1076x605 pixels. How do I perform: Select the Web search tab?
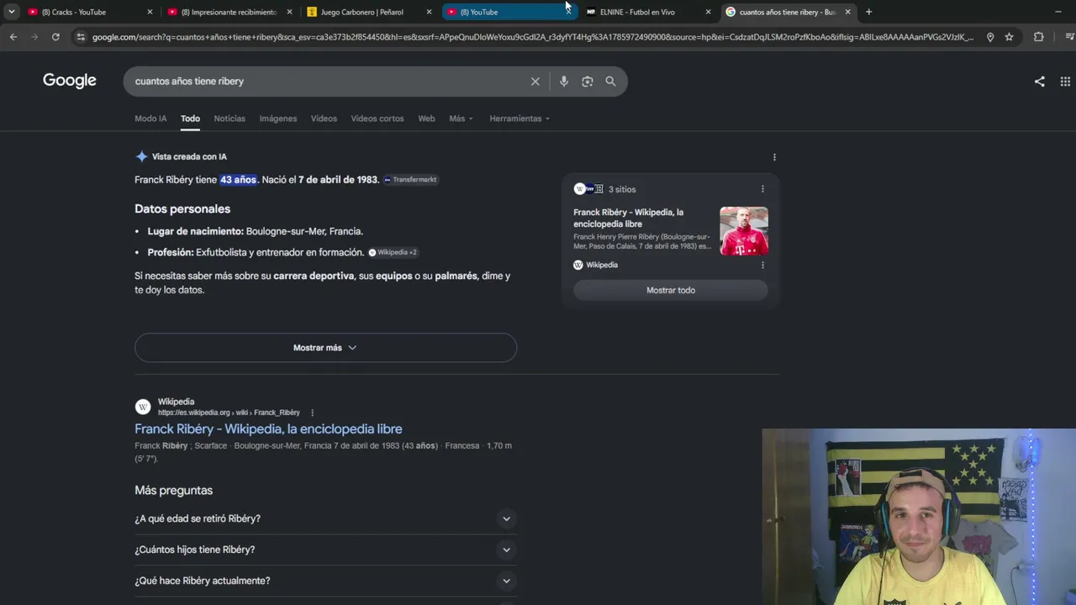[x=426, y=118]
